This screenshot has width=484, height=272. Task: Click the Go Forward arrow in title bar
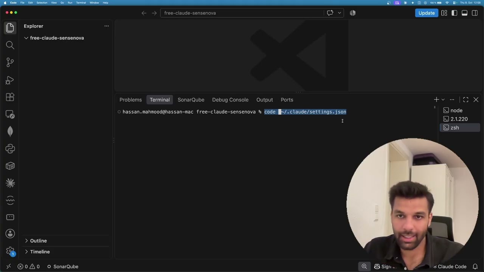pyautogui.click(x=154, y=13)
